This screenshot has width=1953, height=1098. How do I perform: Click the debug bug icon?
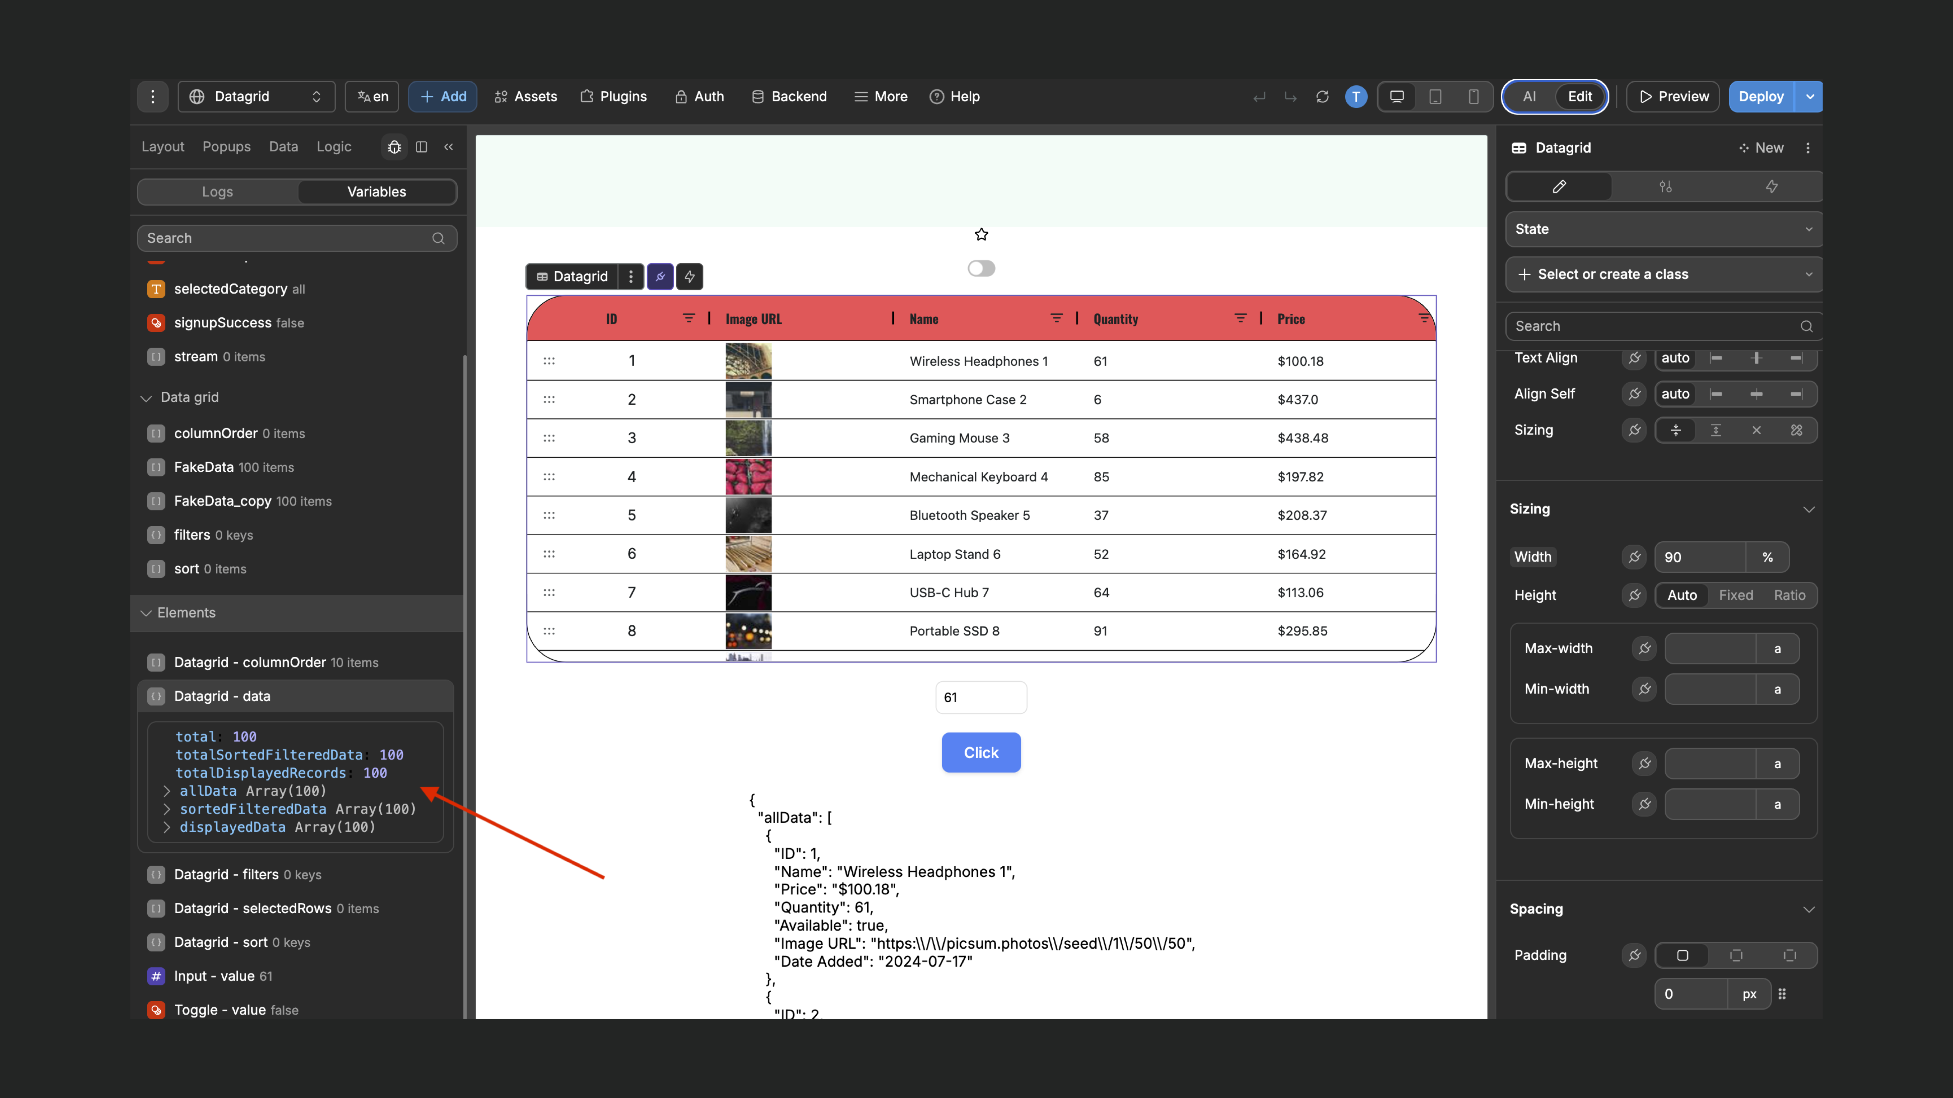pos(394,147)
